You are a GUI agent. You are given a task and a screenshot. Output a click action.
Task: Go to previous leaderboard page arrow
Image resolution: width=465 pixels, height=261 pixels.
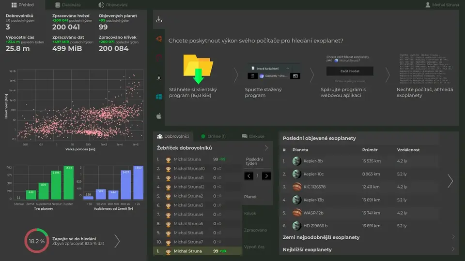point(248,176)
